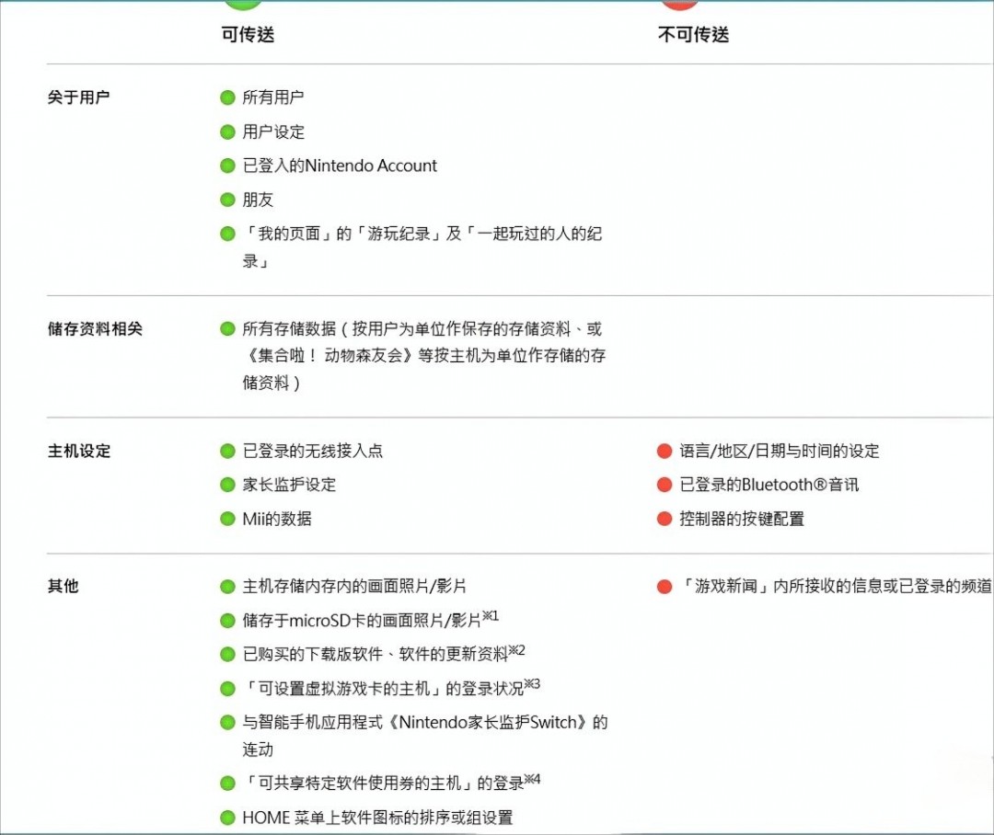Click the red dot beside 控制器的按键配置

(664, 519)
